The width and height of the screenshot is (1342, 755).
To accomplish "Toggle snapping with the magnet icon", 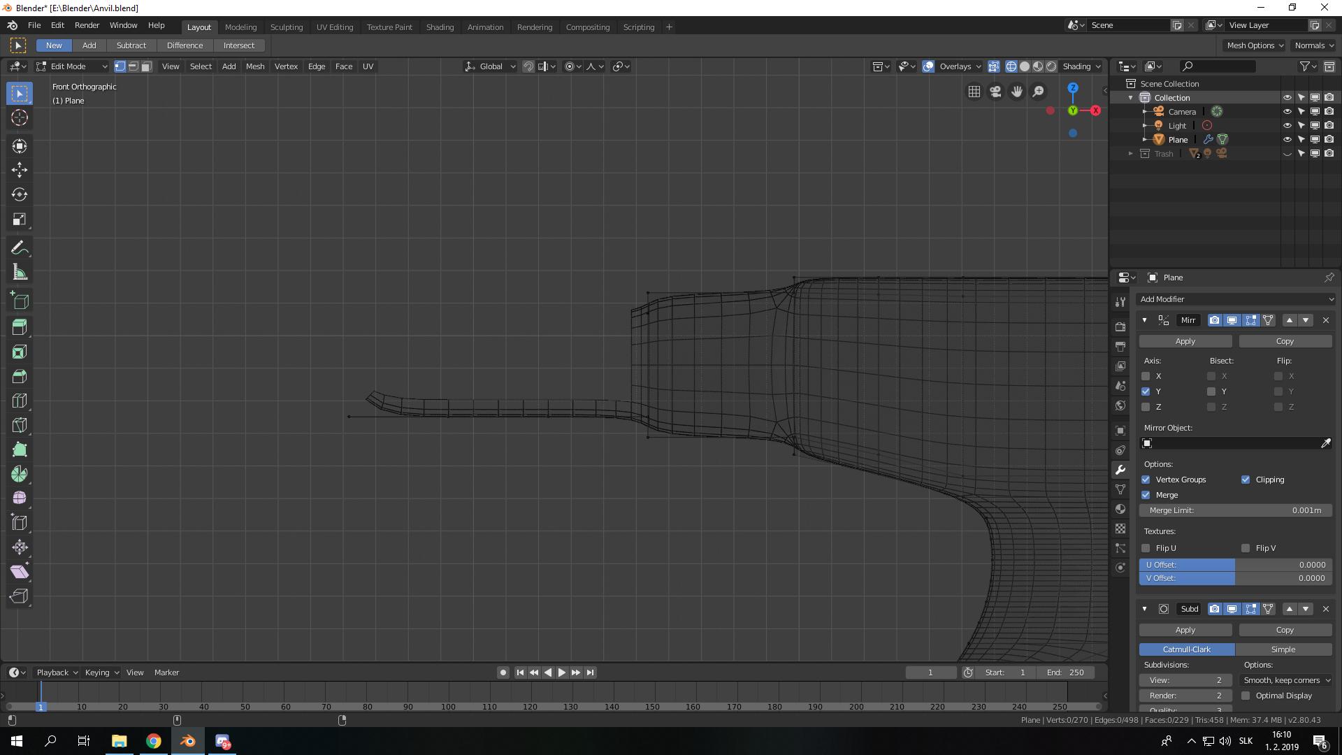I will pos(529,66).
